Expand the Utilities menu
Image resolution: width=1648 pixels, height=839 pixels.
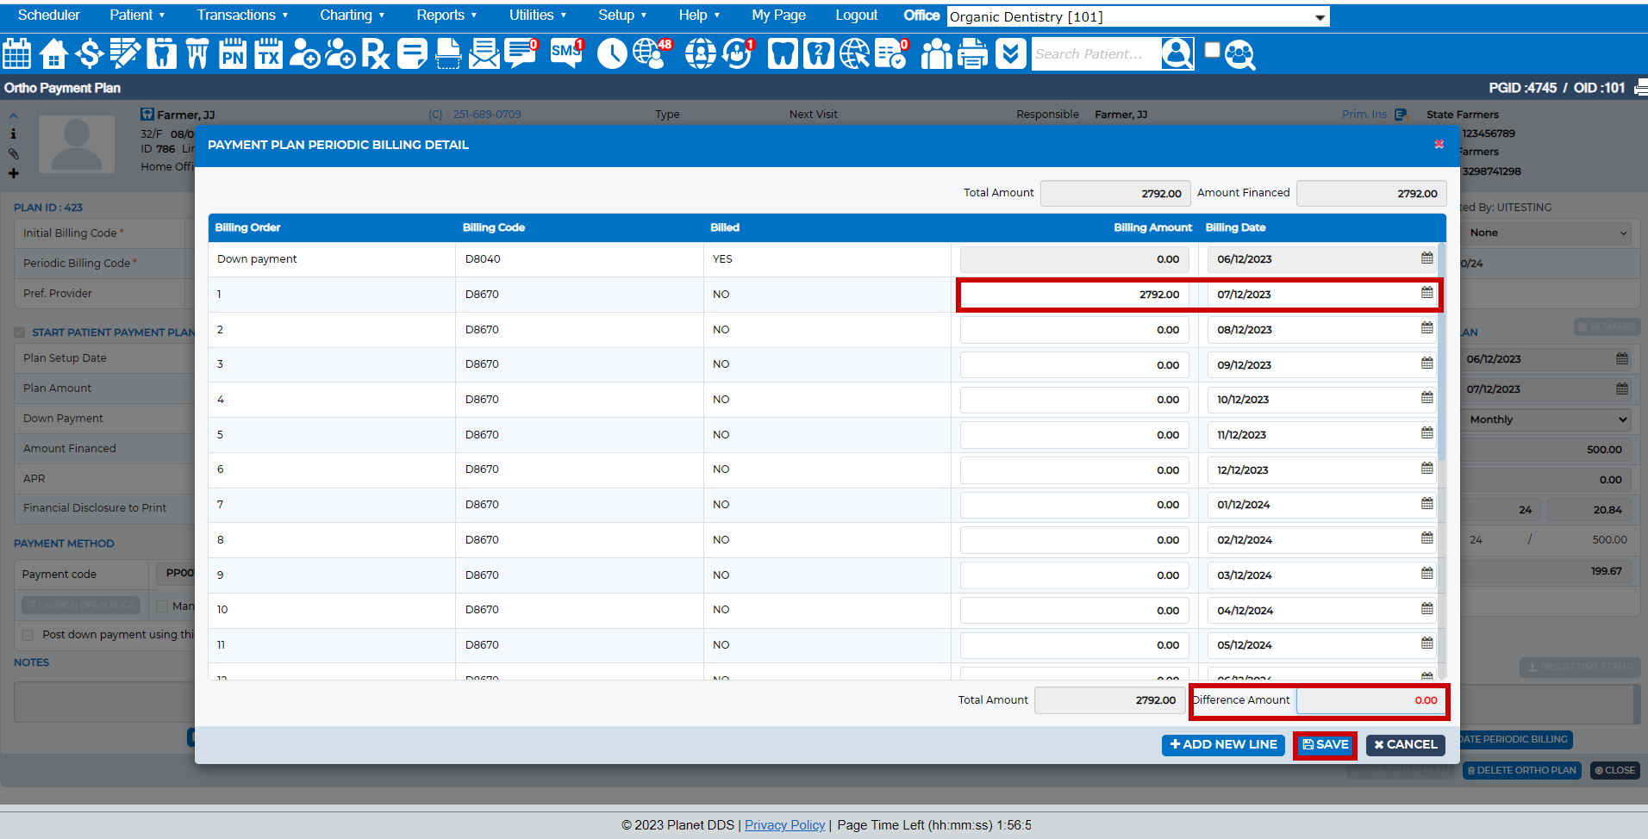[x=538, y=15]
